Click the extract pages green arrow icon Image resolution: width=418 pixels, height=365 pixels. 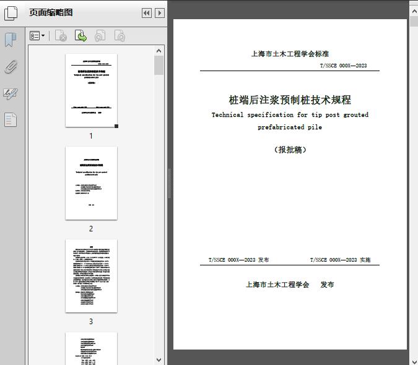click(x=81, y=36)
